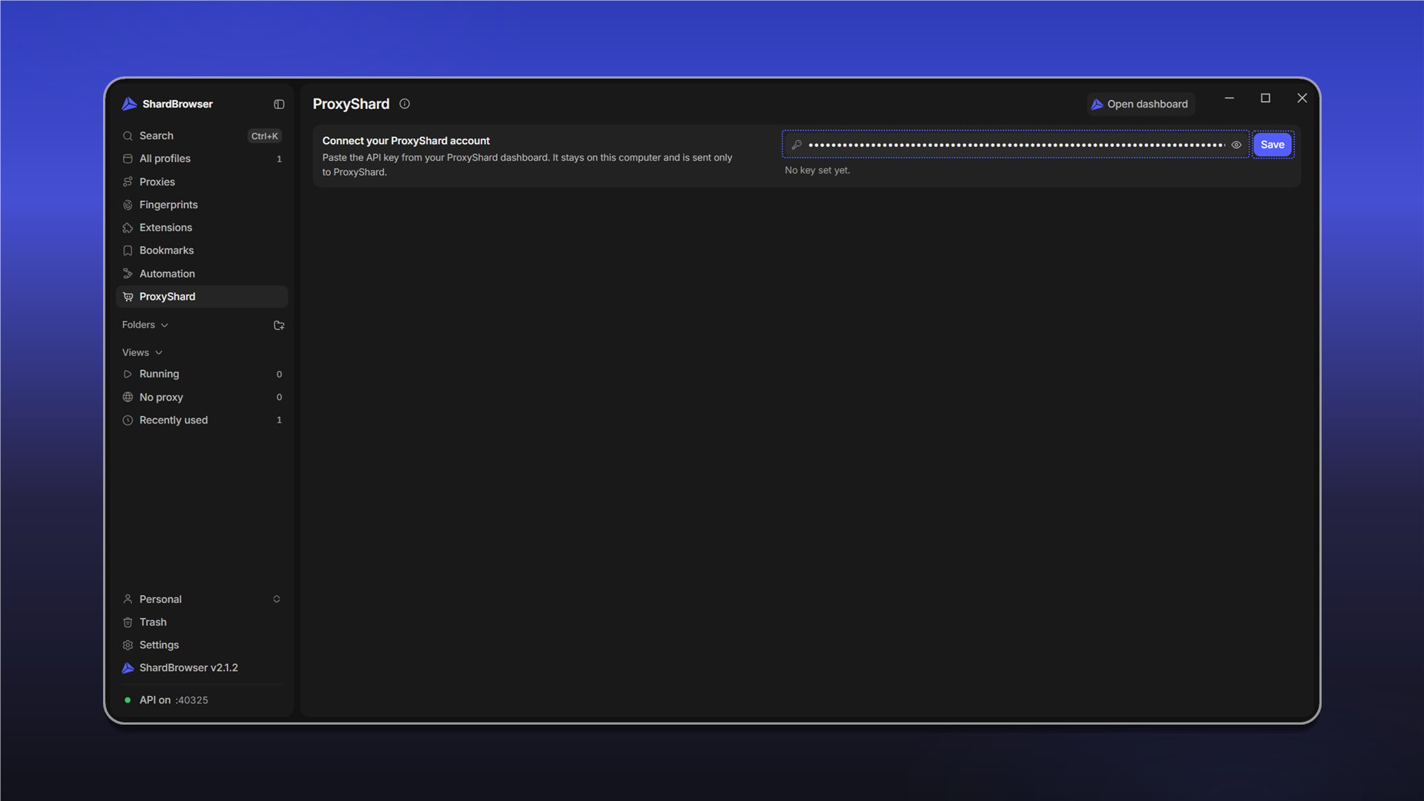Collapse the Folders group
This screenshot has width=1424, height=801.
[x=145, y=325]
